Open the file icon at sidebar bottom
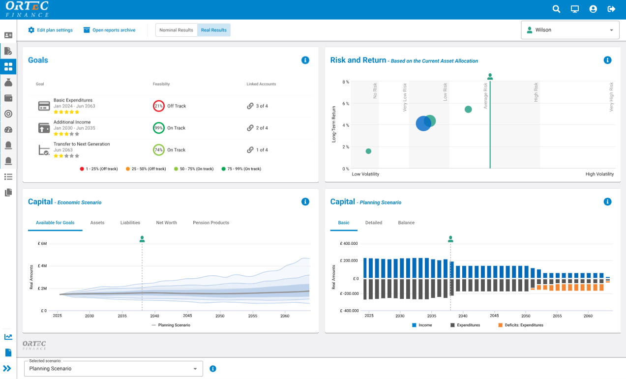626x379 pixels. pyautogui.click(x=8, y=352)
